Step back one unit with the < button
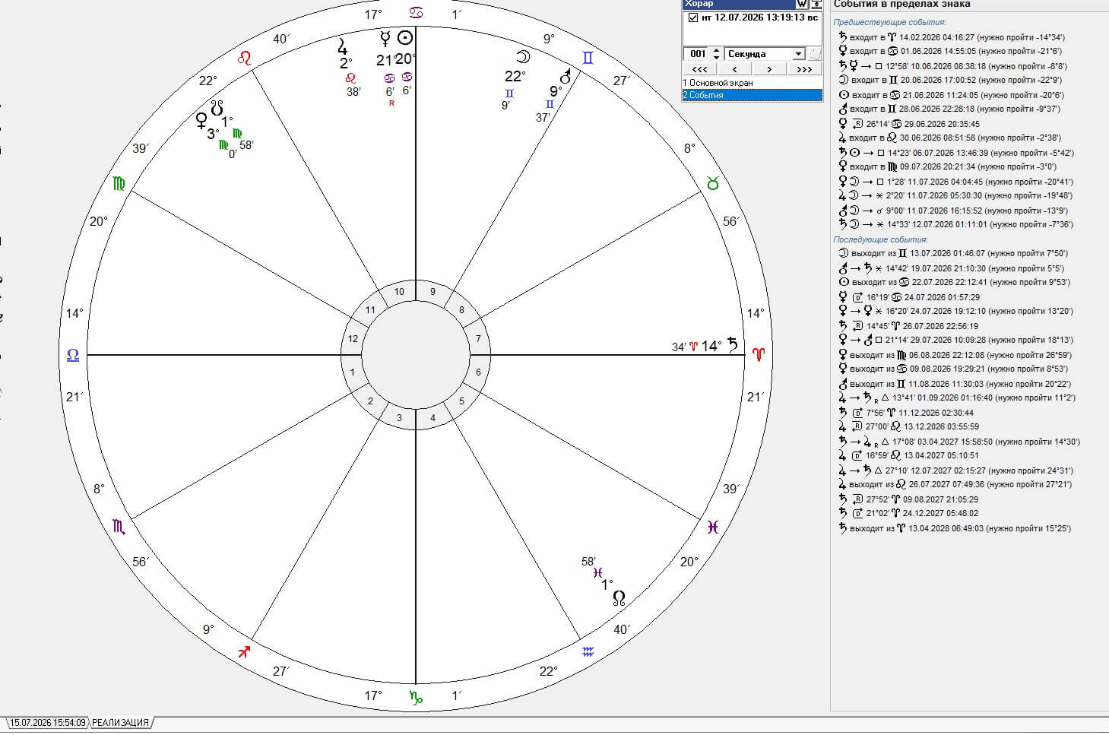 pos(735,69)
